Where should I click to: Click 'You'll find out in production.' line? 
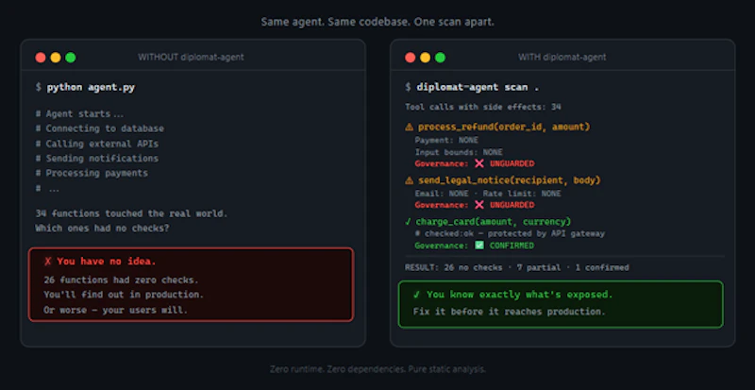pos(124,295)
